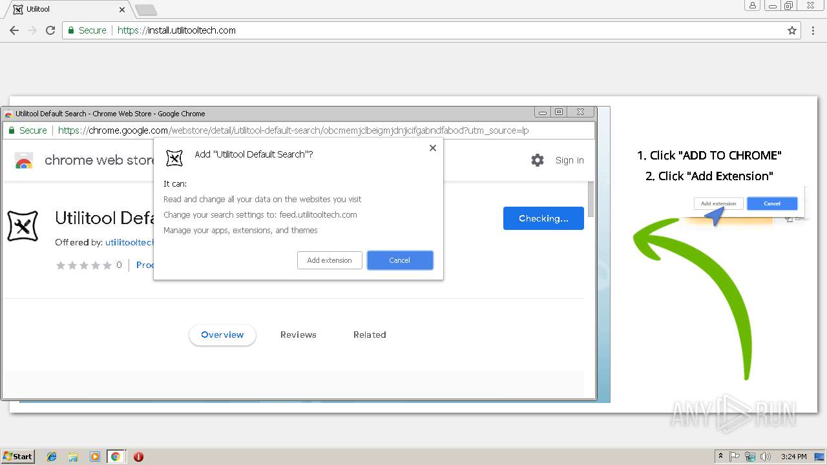
Task: Click the instruction 'Click "Add Extension"'
Action: (x=709, y=176)
